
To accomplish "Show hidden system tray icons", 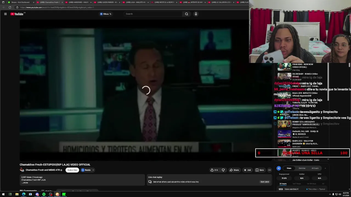I will pyautogui.click(x=330, y=195).
